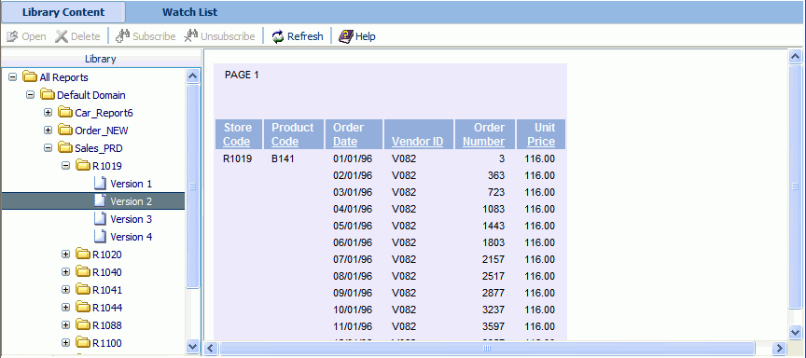This screenshot has height=358, width=806.
Task: Click the Delete X icon
Action: point(62,36)
